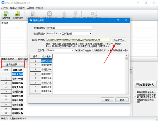Toggle 第一行为表头 checkbox
This screenshot has height=121, width=158.
77,50
